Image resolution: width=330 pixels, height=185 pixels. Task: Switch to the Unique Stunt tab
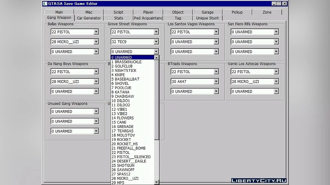click(x=208, y=18)
